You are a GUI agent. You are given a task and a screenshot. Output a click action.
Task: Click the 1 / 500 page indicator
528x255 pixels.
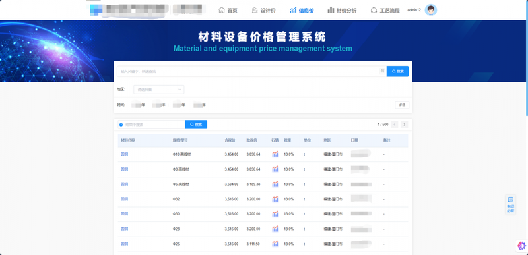click(x=383, y=125)
